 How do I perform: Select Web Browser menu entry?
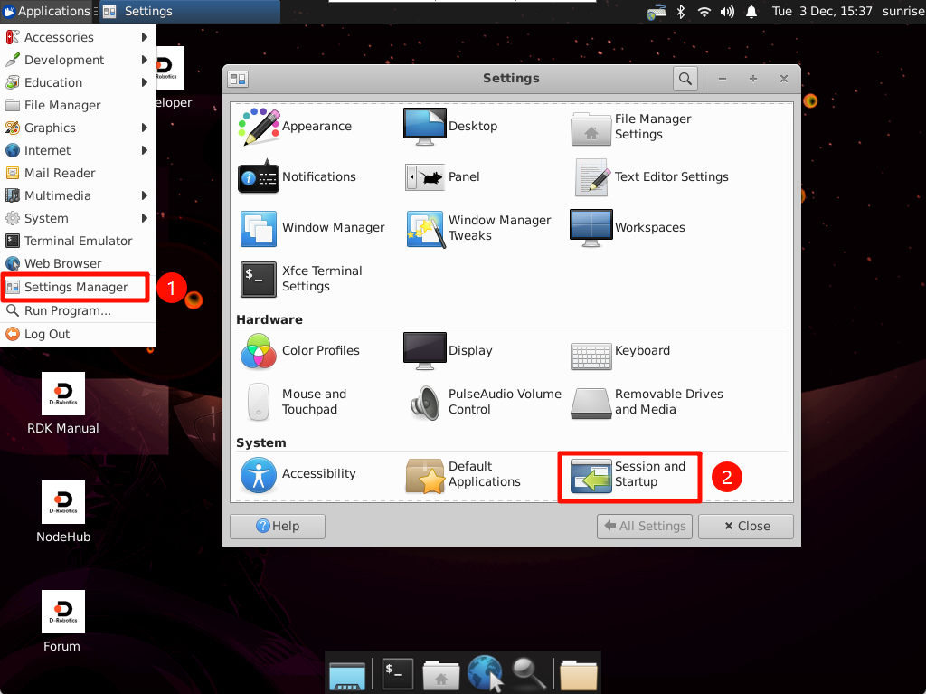[x=78, y=263]
